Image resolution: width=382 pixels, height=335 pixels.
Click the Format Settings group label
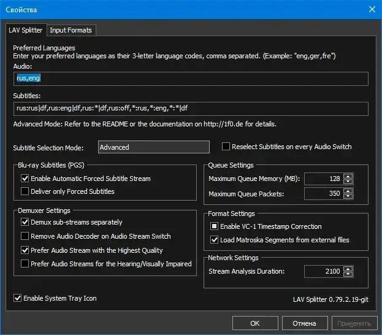(231, 214)
